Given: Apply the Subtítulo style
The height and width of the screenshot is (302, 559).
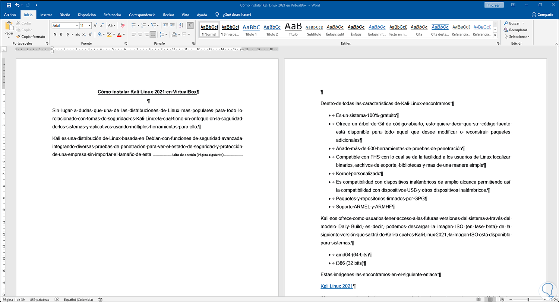Looking at the screenshot, I should (314, 30).
